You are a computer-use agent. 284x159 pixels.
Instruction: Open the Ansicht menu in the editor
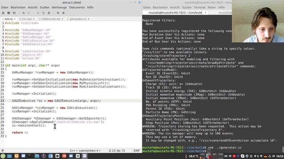coord(32,8)
